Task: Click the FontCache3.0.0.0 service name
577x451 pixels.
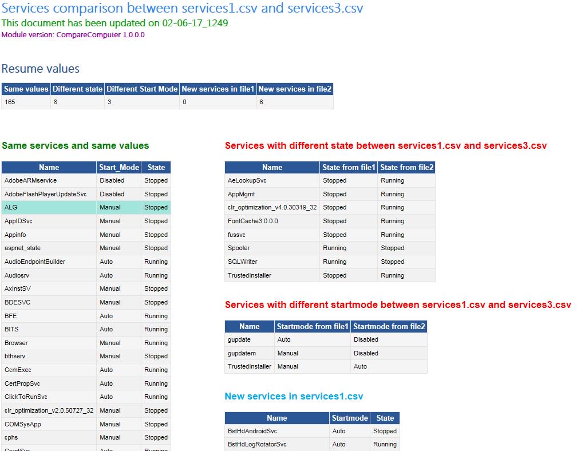Action: pos(253,221)
